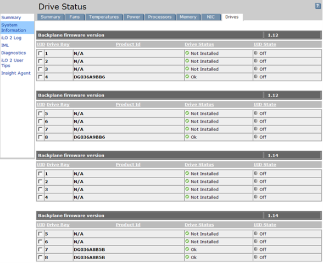Click Not Installed status icon, firmware 1.12 bay 2
Screen dimensions: 323x263
[x=187, y=61]
